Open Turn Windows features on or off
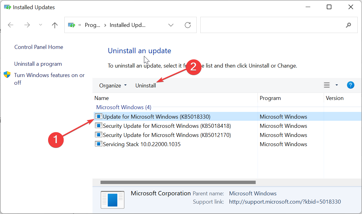The width and height of the screenshot is (362, 214). (49, 79)
